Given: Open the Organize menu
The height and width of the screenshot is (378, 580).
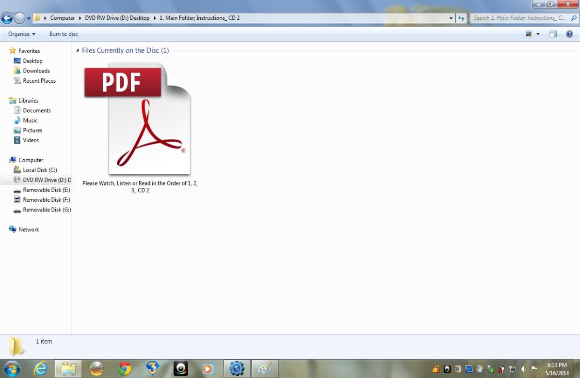Looking at the screenshot, I should point(22,34).
